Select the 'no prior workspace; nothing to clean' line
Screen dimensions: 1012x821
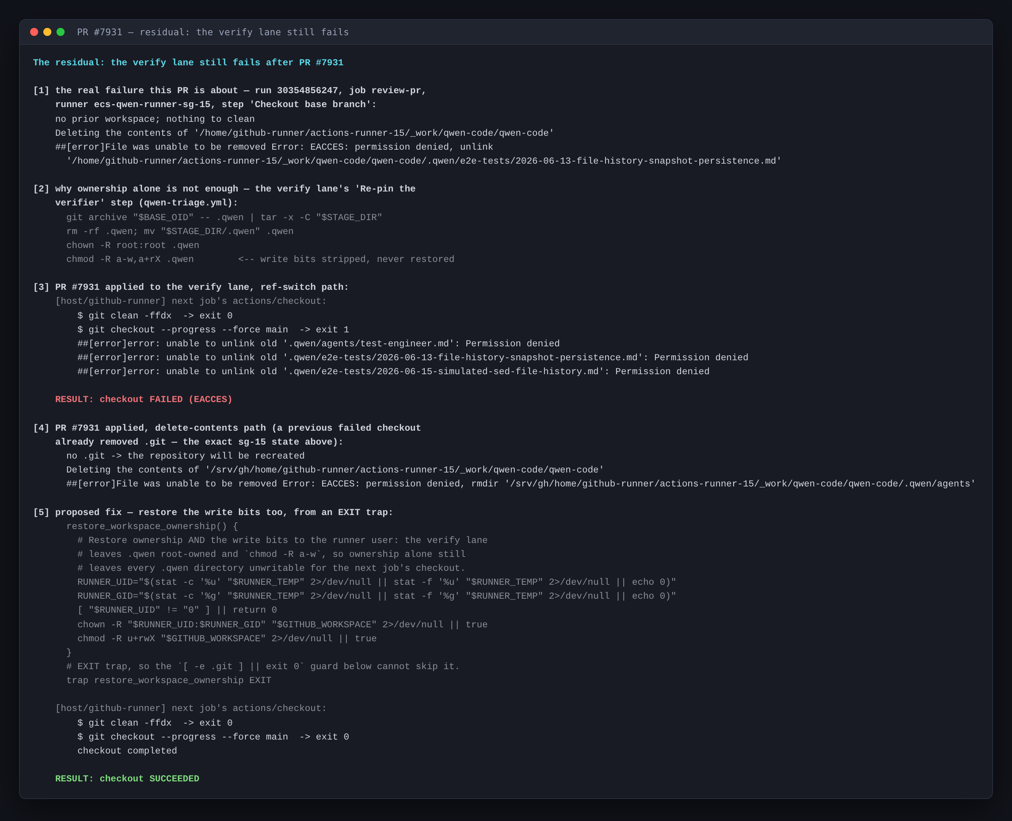(x=155, y=119)
